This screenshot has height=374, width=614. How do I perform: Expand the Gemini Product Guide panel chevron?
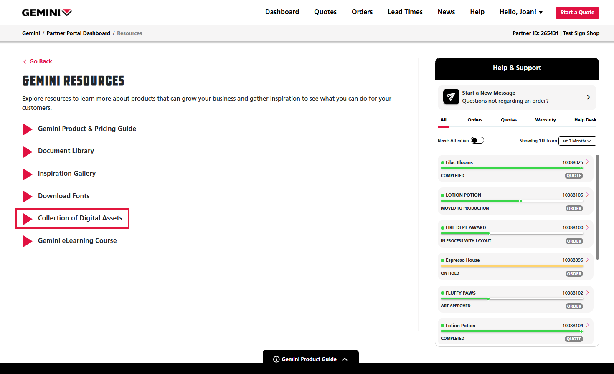point(345,359)
